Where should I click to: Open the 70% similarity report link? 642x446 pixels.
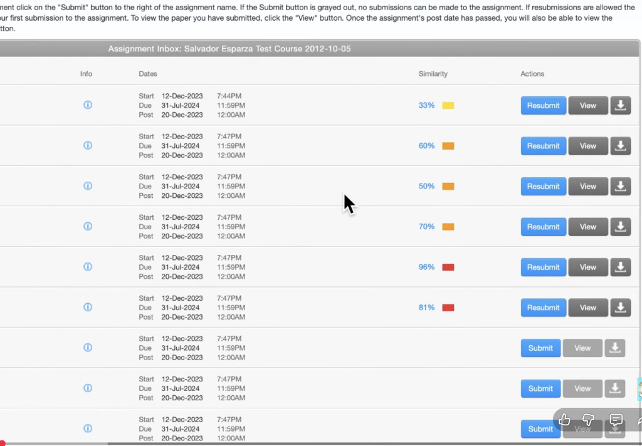[426, 227]
